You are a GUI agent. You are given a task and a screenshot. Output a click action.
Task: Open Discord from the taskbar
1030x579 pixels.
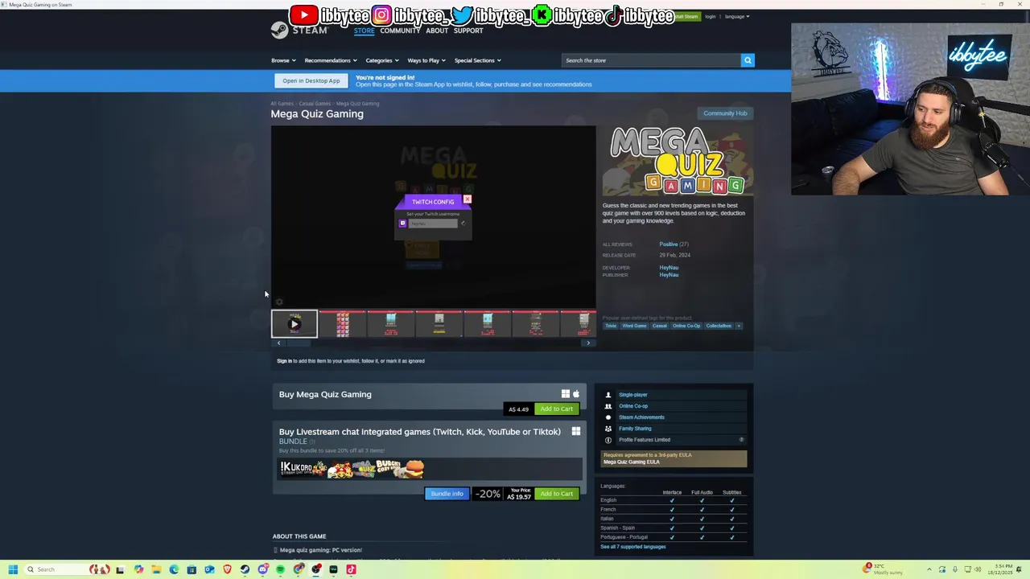[263, 569]
